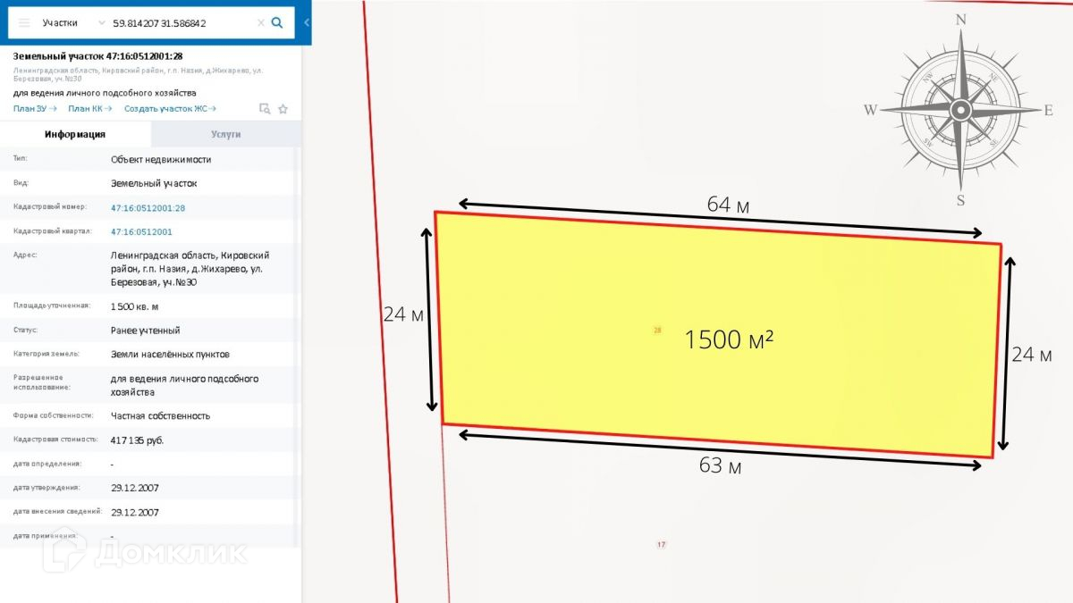Select the status value Ранее учтенный
Image resolution: width=1073 pixels, height=603 pixels.
[x=146, y=331]
